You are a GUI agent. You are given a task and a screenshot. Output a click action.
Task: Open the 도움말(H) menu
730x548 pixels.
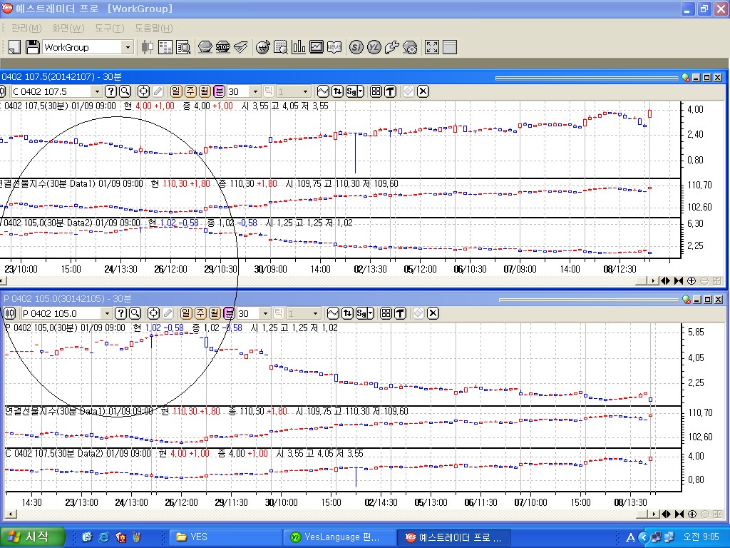[x=153, y=28]
